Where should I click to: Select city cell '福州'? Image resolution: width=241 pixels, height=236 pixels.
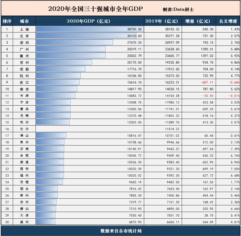tap(24, 175)
